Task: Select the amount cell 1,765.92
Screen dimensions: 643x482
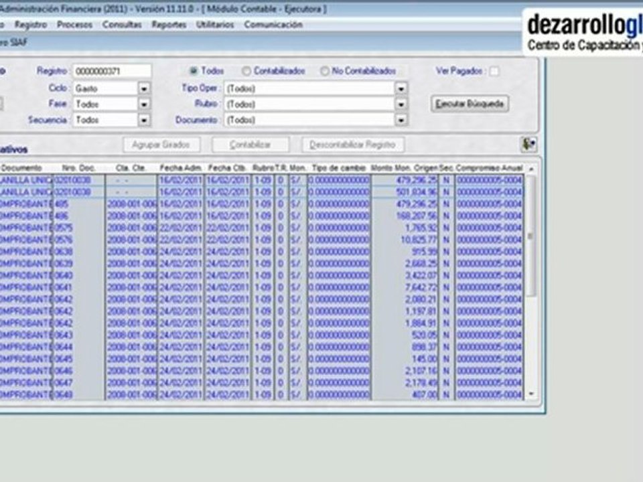Action: tap(405, 228)
